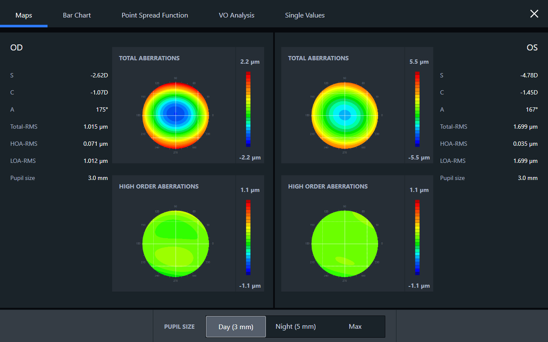Viewport: 548px width, 342px height.
Task: Select Day (3 mm) pupil size
Action: (235, 327)
